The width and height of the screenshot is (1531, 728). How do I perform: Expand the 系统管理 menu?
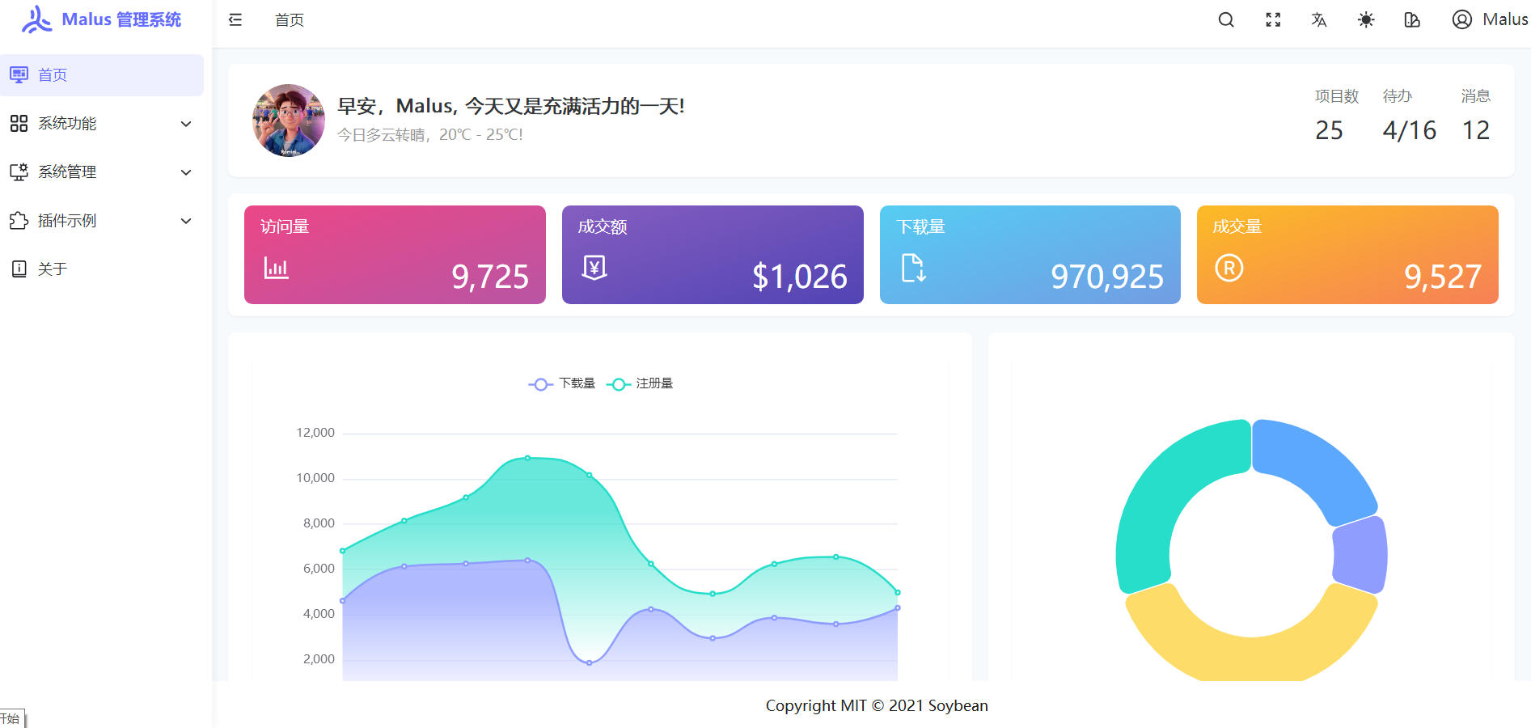pyautogui.click(x=102, y=171)
